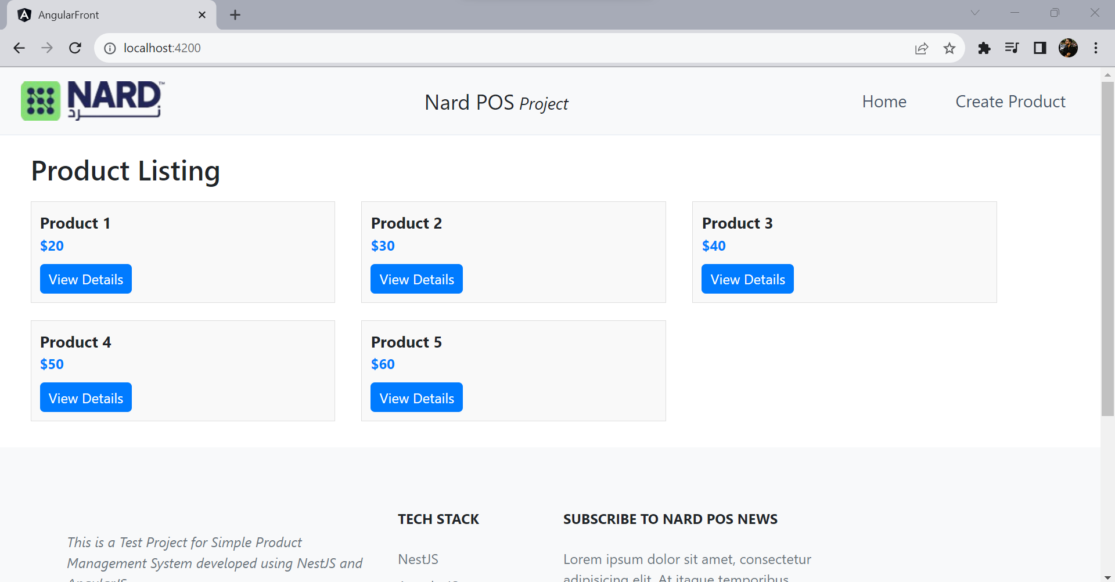View Details for Product 3

[747, 279]
